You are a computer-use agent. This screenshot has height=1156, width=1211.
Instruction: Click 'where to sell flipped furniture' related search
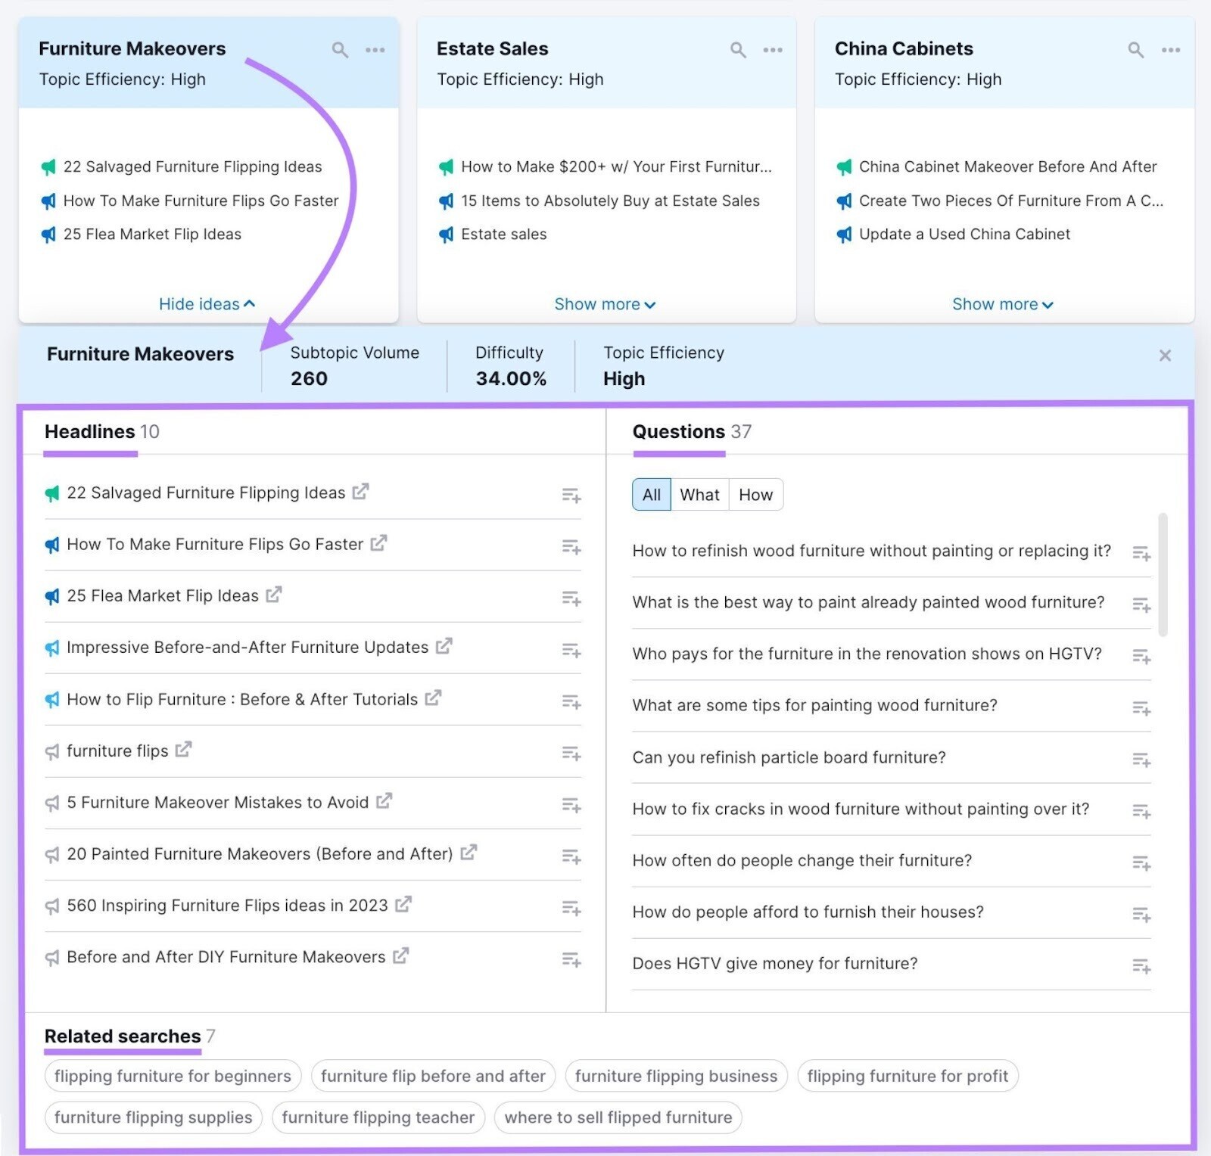click(618, 1117)
